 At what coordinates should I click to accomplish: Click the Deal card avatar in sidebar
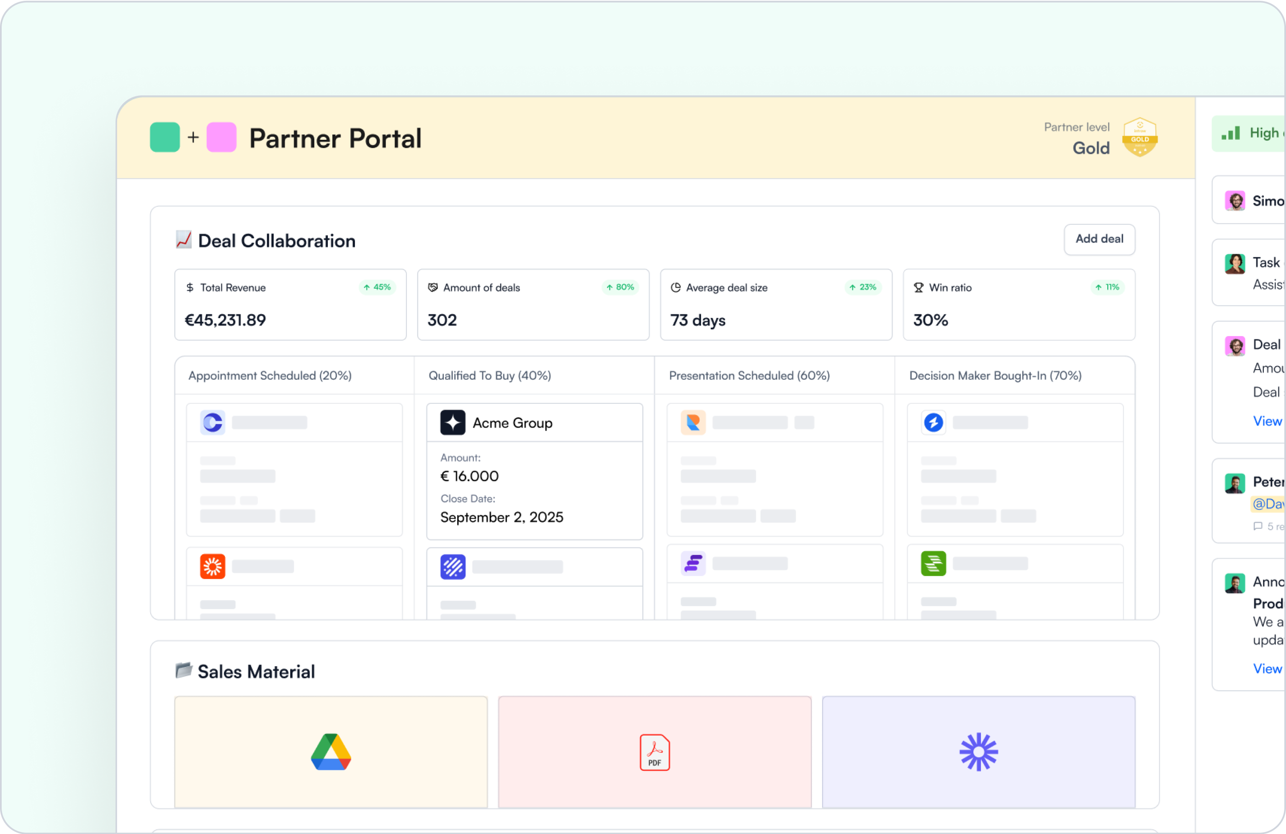[x=1235, y=346]
